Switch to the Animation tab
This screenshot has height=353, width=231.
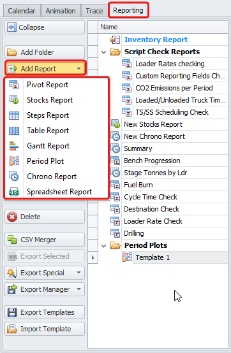[x=61, y=11]
